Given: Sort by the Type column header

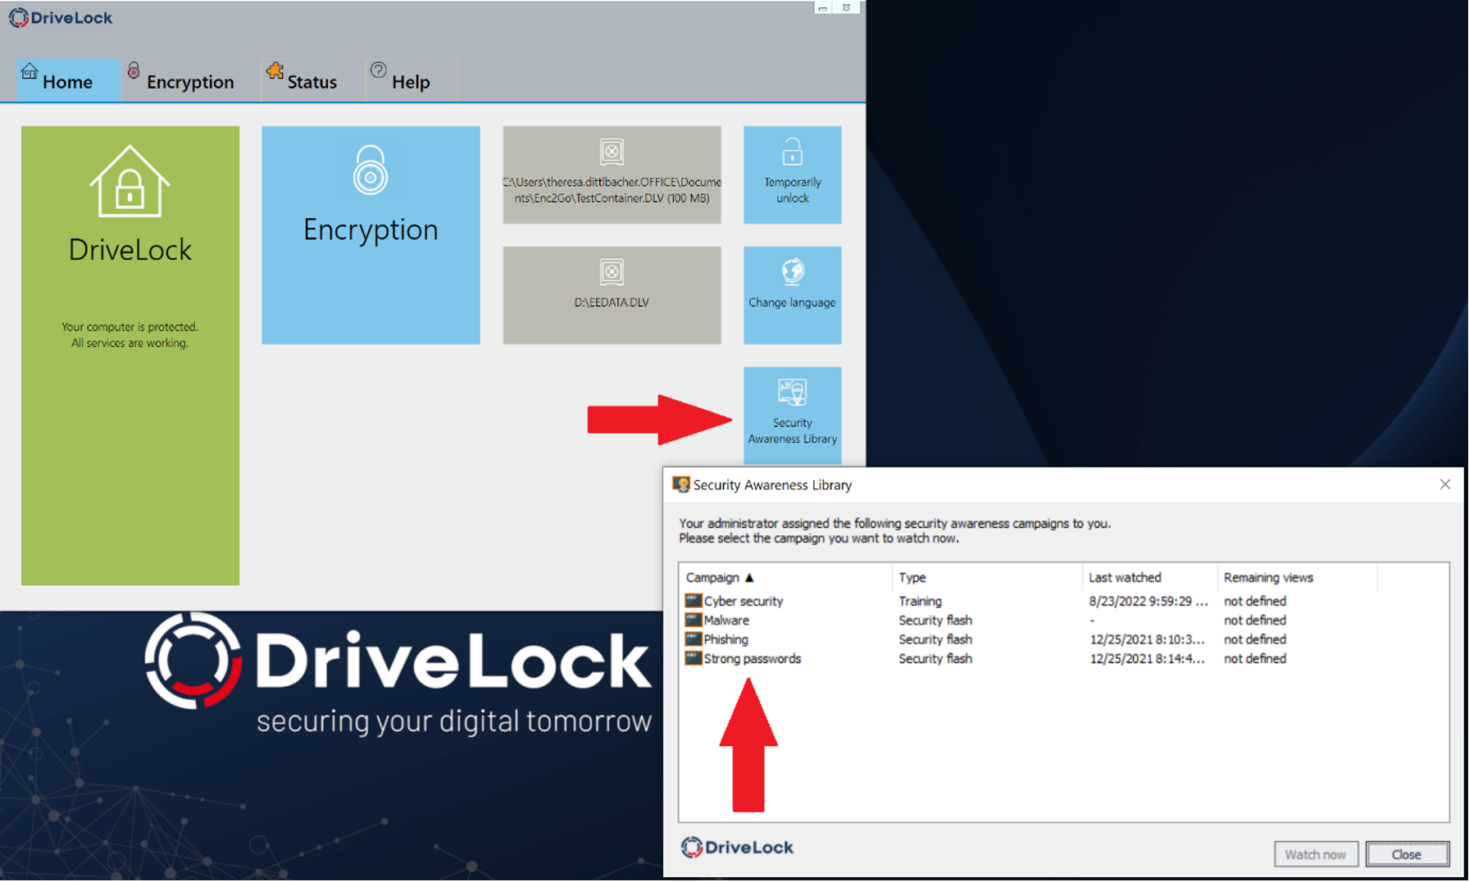Looking at the screenshot, I should 987,577.
